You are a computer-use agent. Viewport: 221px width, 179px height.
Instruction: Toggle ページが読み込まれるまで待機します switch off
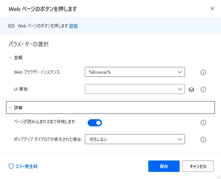coord(95,123)
